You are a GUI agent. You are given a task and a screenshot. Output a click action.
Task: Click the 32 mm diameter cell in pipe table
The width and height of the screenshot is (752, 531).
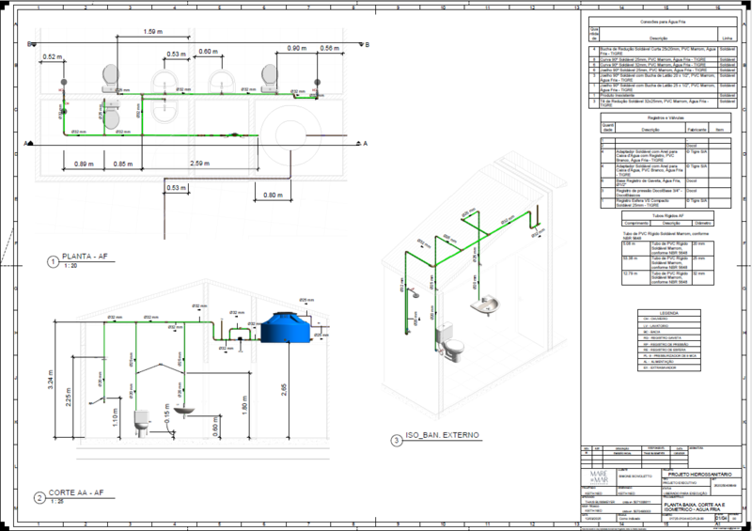702,277
